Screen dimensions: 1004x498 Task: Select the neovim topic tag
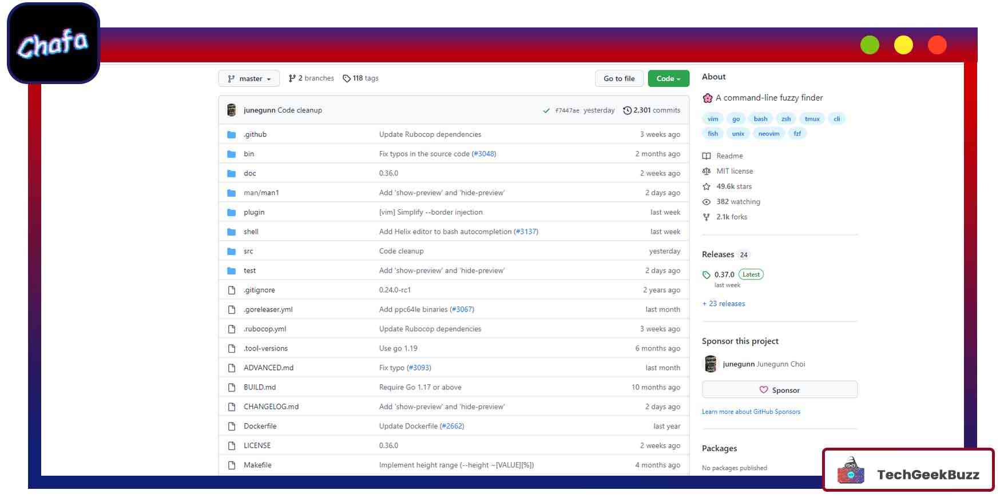[768, 134]
